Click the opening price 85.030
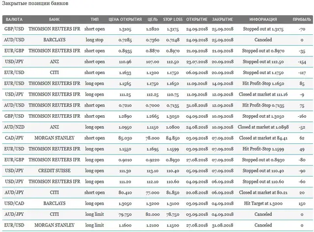314x232 pixels. click(125, 138)
